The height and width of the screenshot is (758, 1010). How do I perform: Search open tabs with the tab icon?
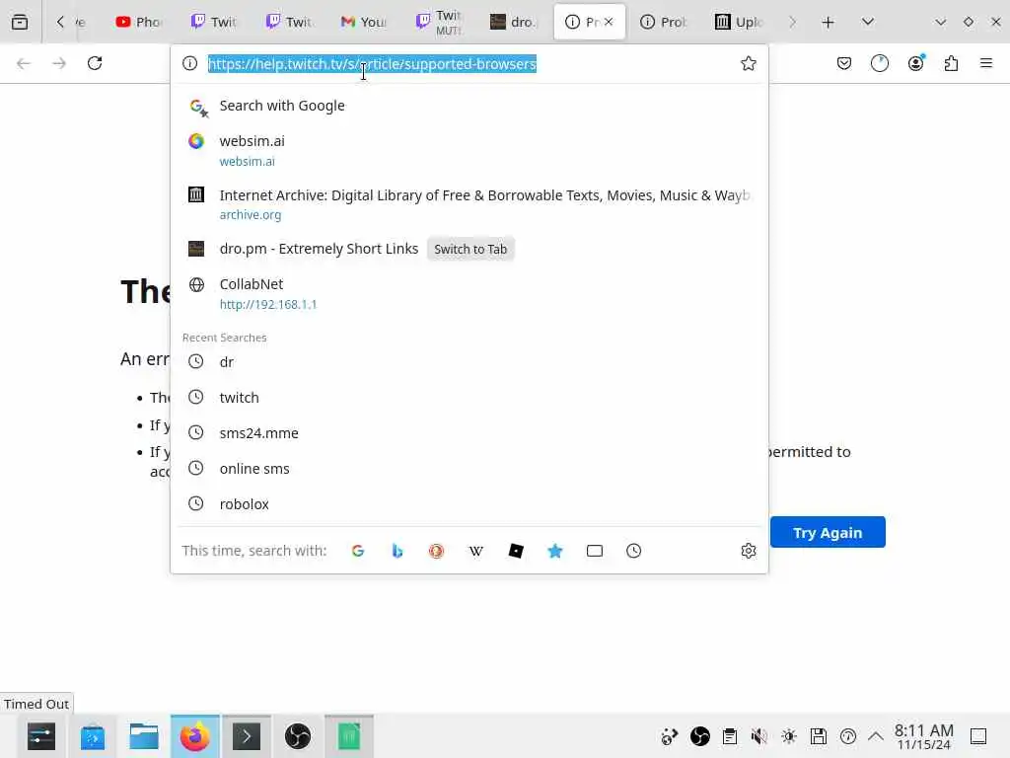coord(595,551)
